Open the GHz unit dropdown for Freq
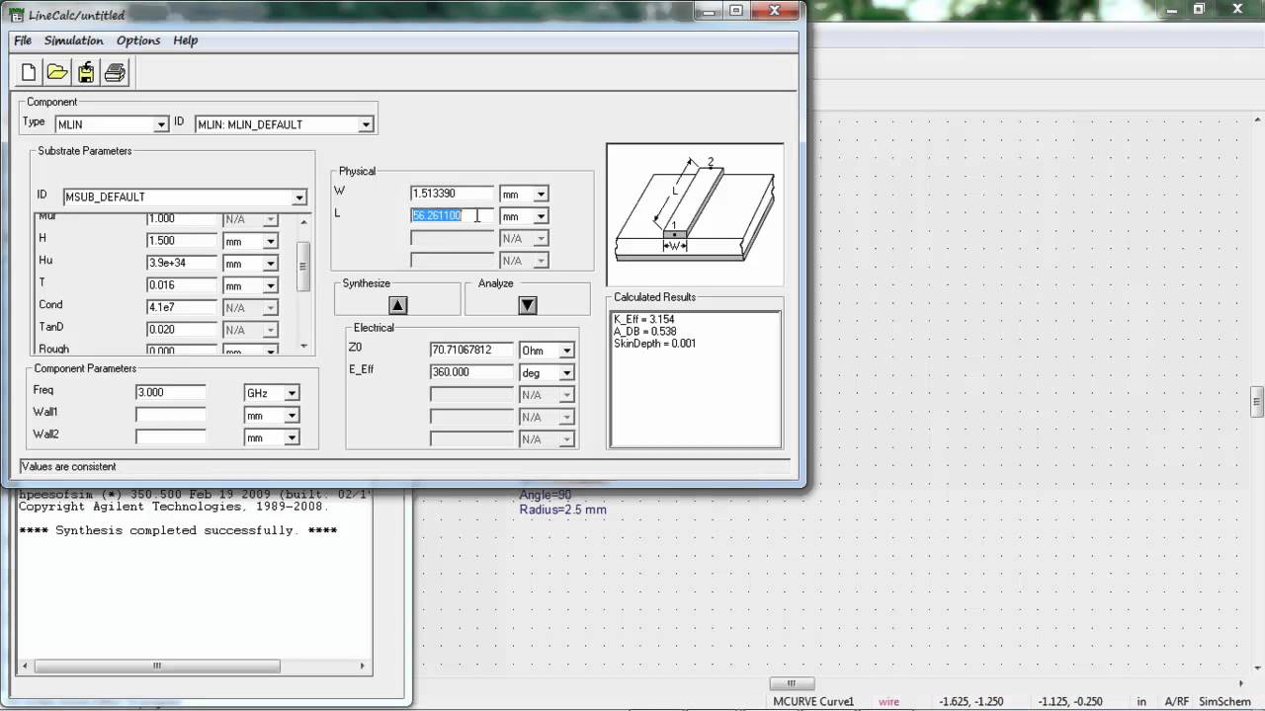 click(x=292, y=393)
